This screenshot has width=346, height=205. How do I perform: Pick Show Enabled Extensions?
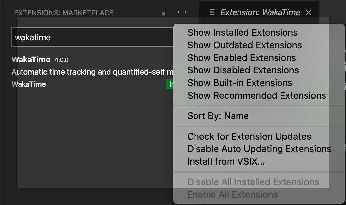tap(241, 58)
